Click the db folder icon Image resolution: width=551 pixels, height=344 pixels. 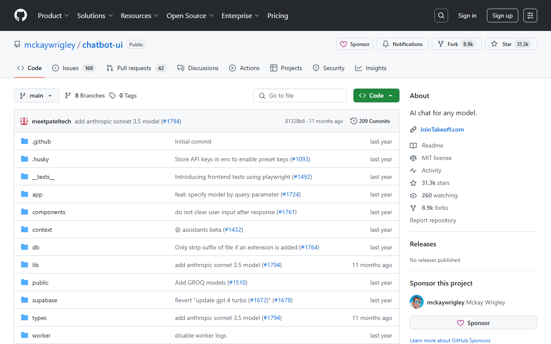point(25,247)
